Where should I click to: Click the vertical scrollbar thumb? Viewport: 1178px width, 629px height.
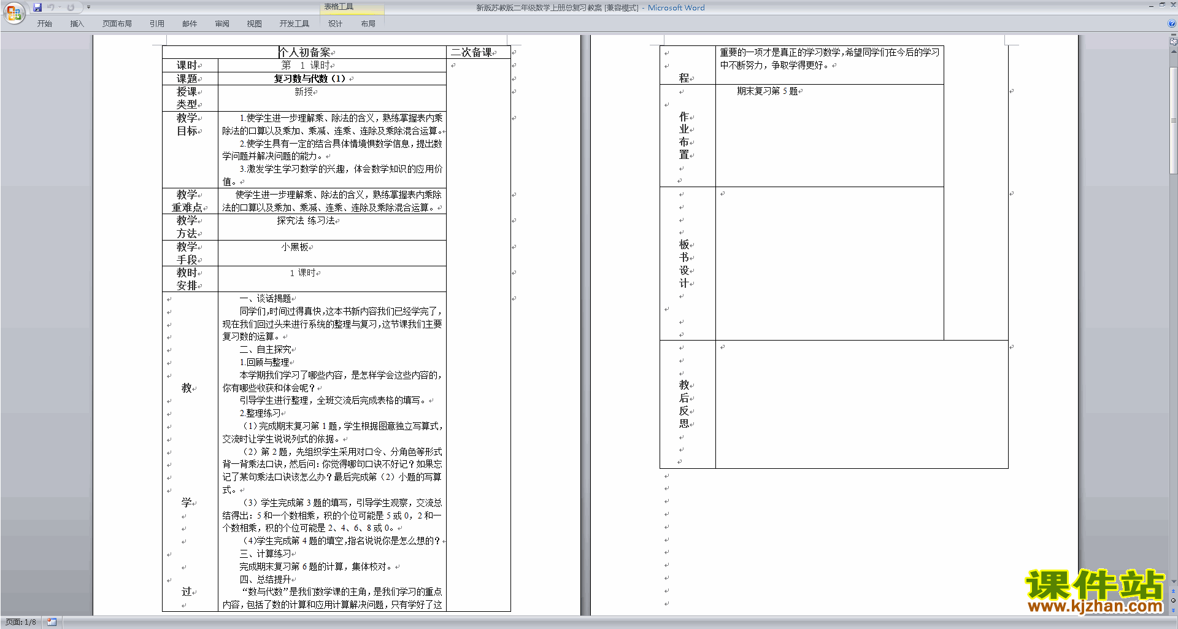click(1173, 120)
